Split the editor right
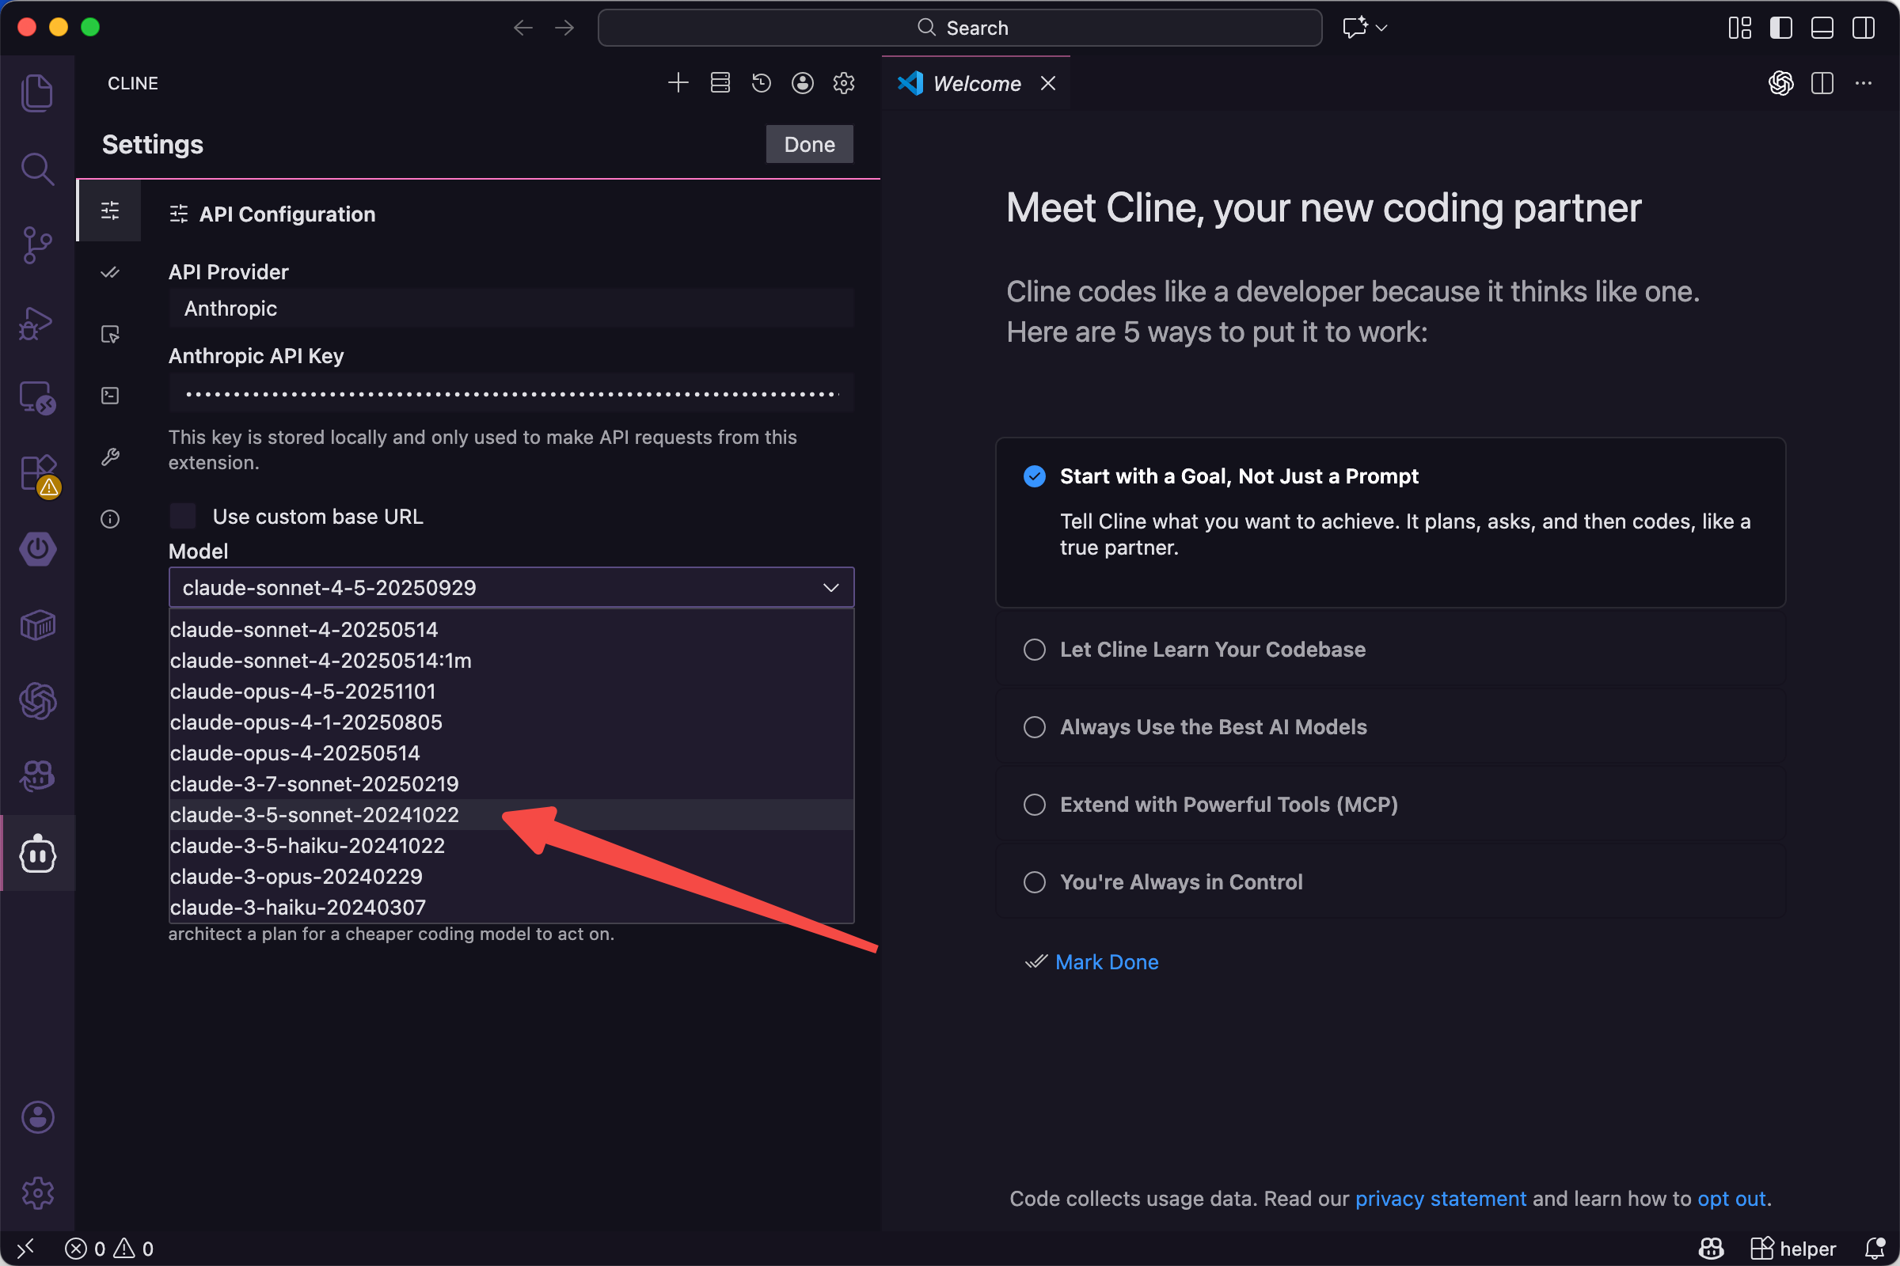1900x1266 pixels. coord(1822,82)
